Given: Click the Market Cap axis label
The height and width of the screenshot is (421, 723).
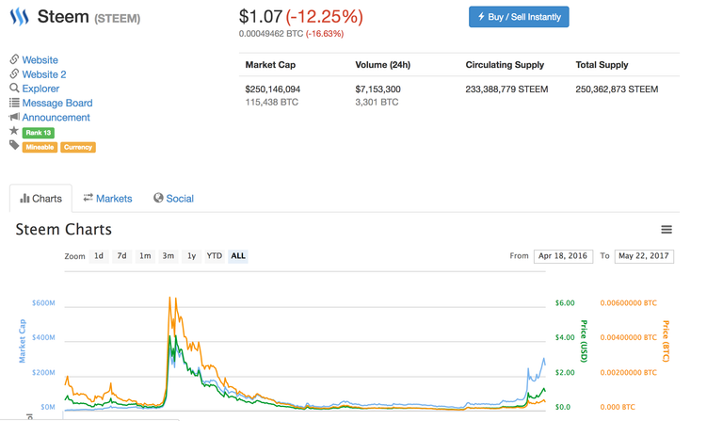Looking at the screenshot, I should (23, 341).
